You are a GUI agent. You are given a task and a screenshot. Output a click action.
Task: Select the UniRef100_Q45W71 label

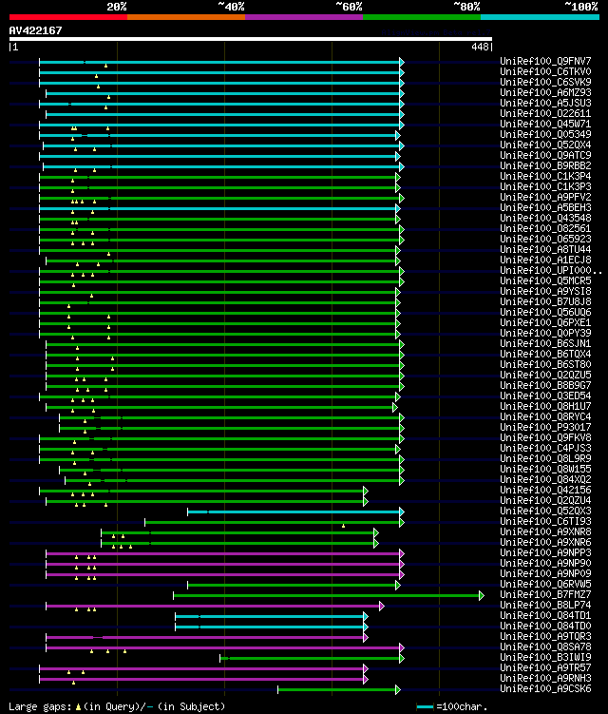(x=545, y=124)
